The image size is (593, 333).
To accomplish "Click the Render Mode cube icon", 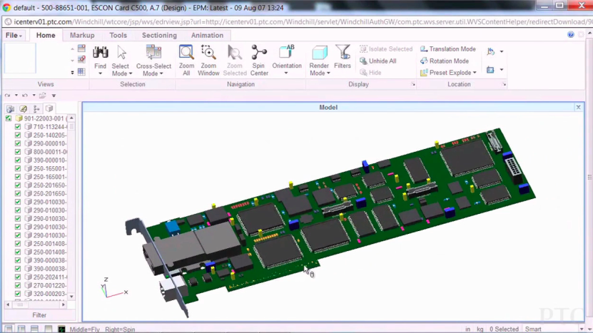I will (319, 53).
